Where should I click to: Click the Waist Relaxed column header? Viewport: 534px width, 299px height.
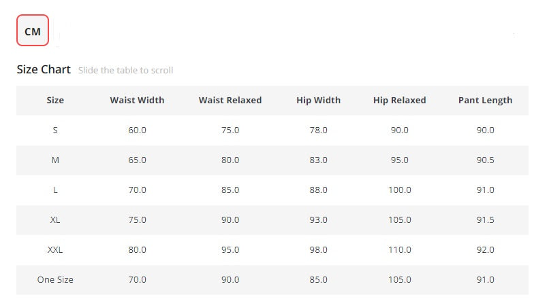click(x=230, y=101)
